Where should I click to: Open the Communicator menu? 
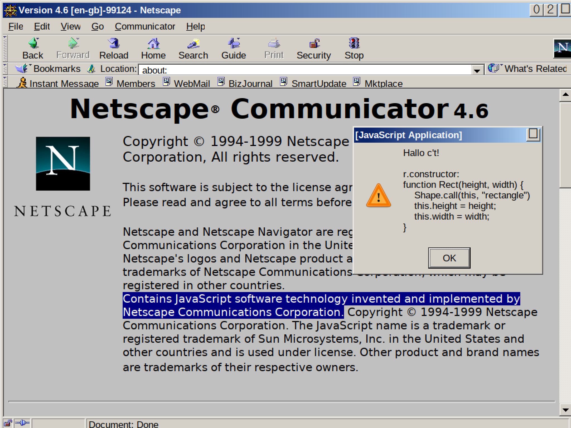[145, 26]
